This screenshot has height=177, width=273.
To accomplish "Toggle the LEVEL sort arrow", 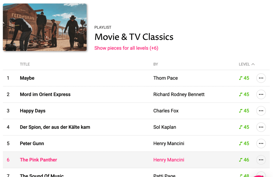I will point(253,64).
